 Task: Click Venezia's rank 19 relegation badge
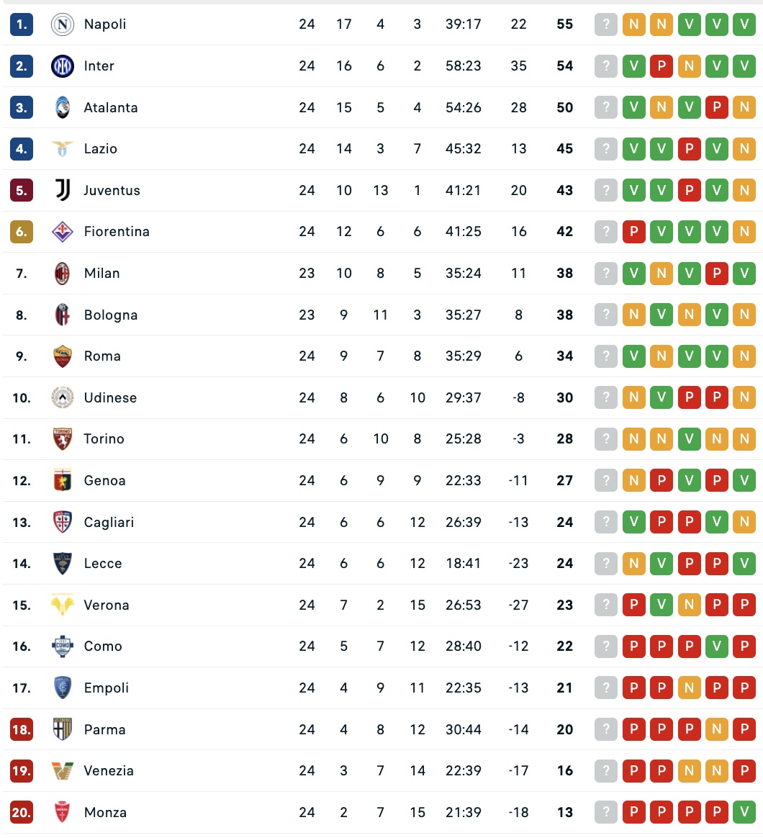[22, 771]
